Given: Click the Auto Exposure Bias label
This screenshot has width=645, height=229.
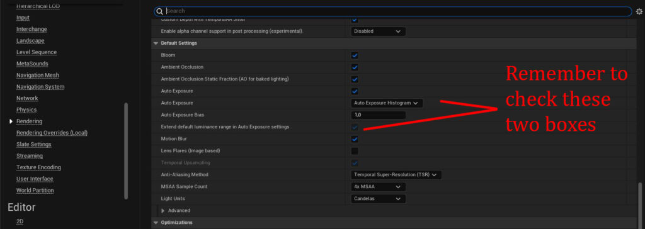Looking at the screenshot, I should tap(183, 114).
